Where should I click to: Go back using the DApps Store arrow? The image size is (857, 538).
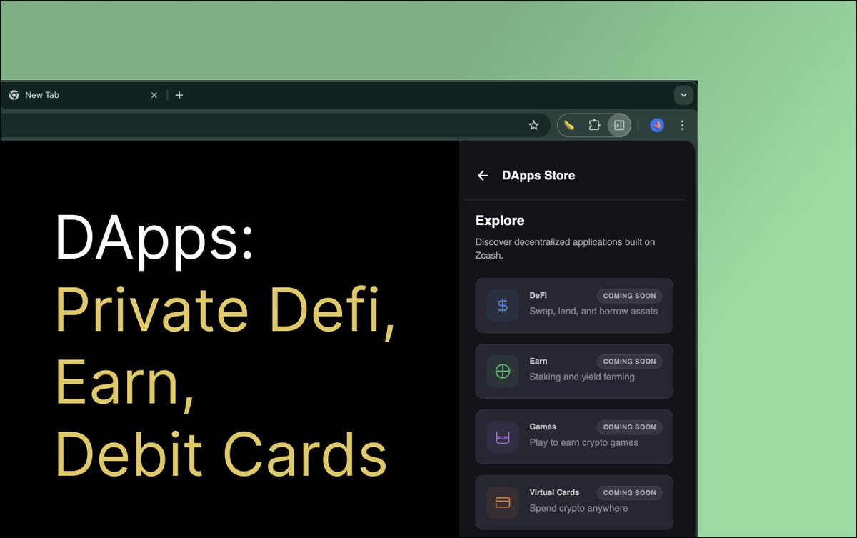(x=483, y=176)
